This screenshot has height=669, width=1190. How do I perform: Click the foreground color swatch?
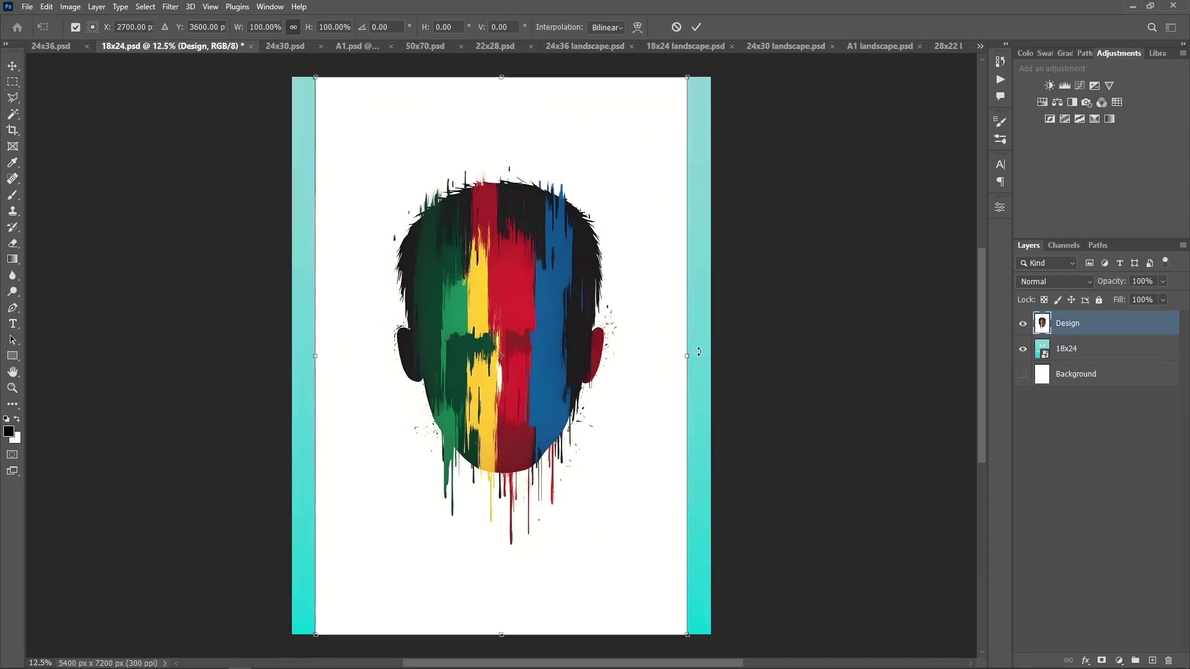pos(9,432)
